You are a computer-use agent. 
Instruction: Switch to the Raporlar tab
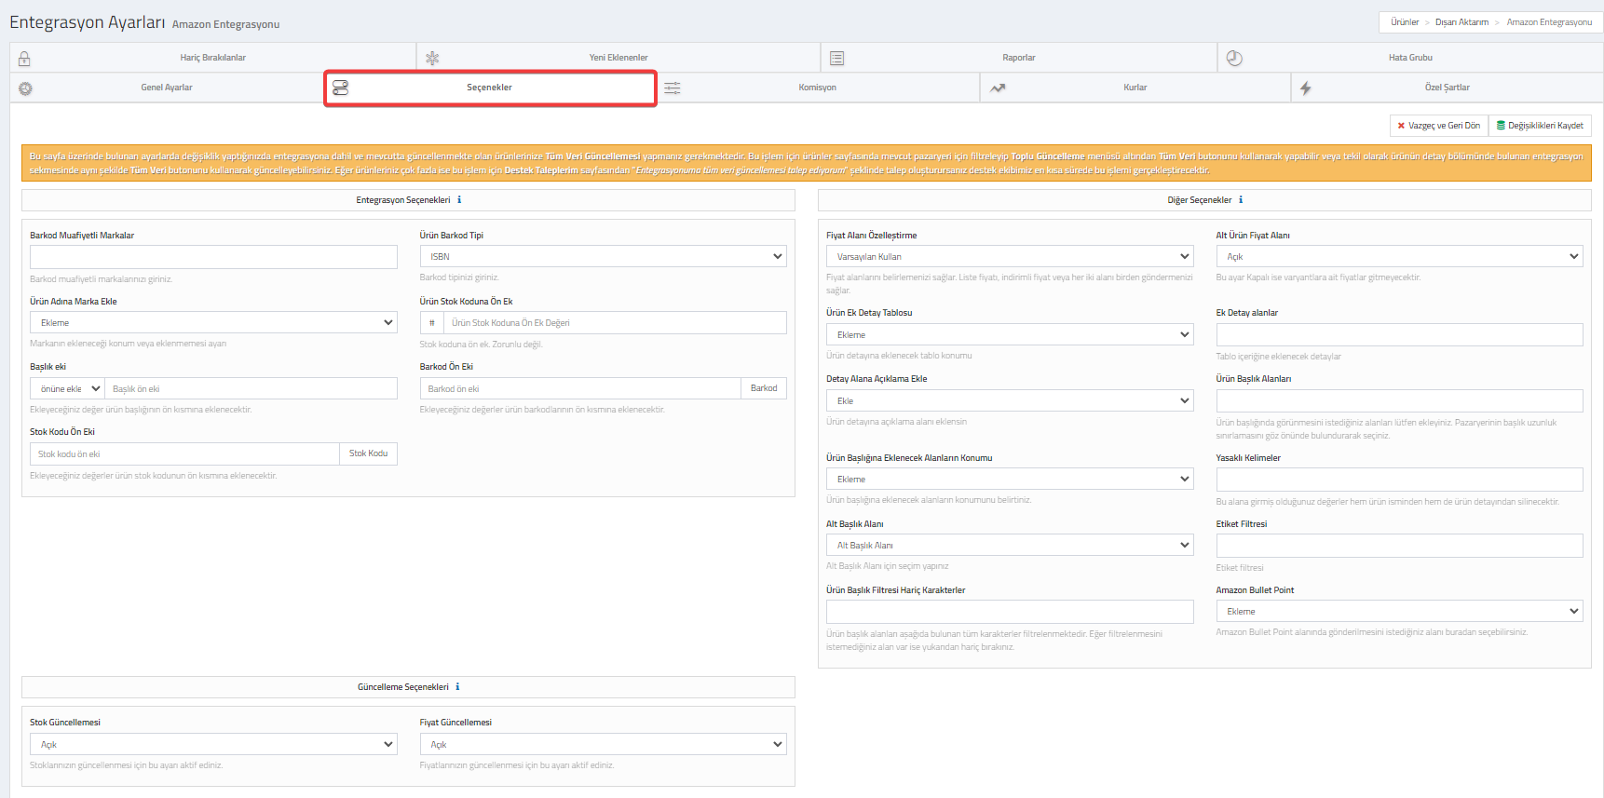1019,58
